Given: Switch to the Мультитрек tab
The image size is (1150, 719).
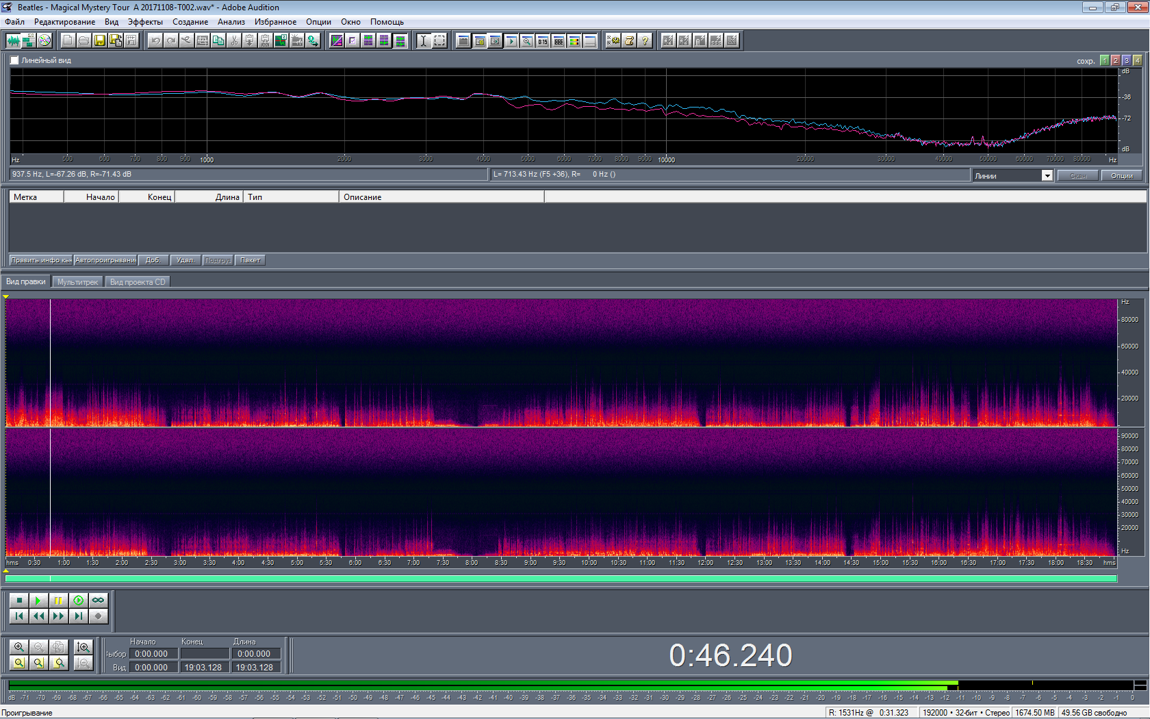Looking at the screenshot, I should click(78, 282).
